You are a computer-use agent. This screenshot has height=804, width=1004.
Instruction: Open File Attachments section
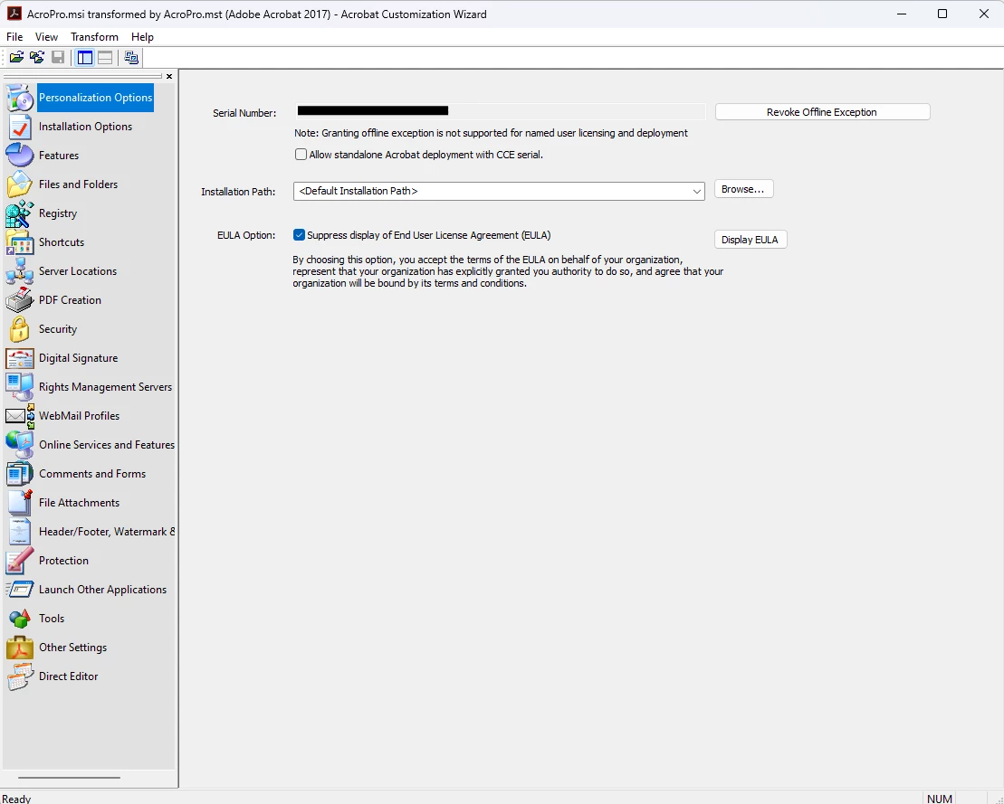79,503
